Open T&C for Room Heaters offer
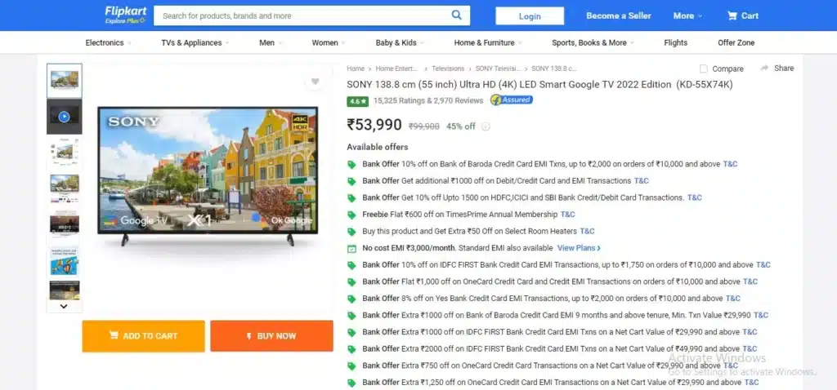The width and height of the screenshot is (837, 390). point(587,231)
